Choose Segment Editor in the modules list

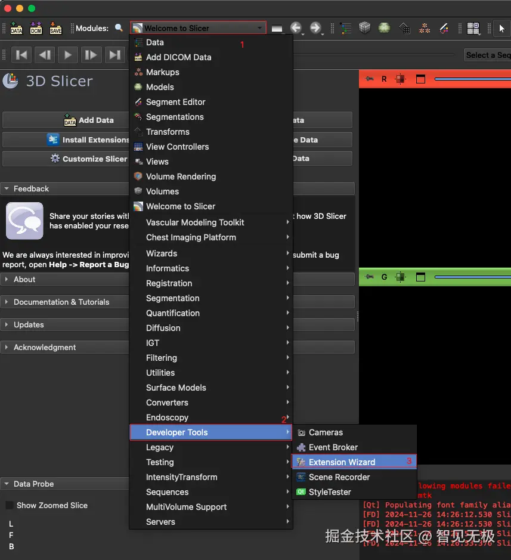pos(175,102)
